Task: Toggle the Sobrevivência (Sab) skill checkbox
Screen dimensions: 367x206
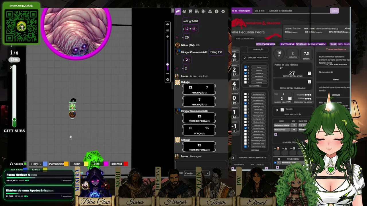Action: 245,146
